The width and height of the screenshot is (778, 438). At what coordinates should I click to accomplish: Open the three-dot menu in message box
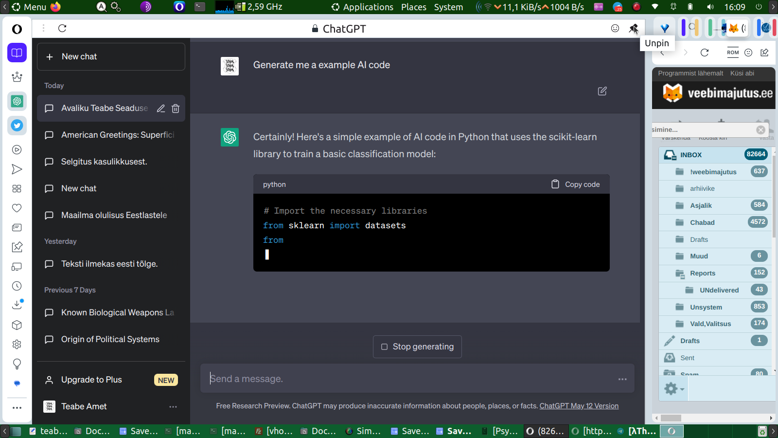[622, 379]
